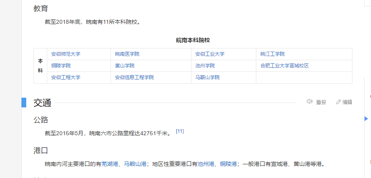The image size is (371, 178).
Task: Click the 交通 section heading
Action: (x=42, y=103)
